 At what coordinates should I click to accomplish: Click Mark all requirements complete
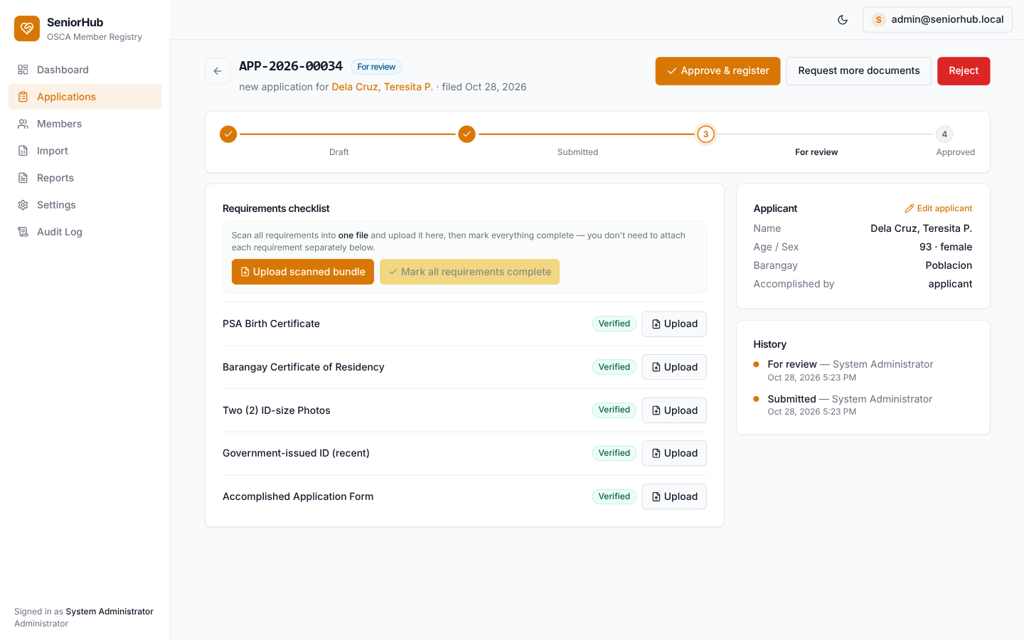tap(469, 272)
